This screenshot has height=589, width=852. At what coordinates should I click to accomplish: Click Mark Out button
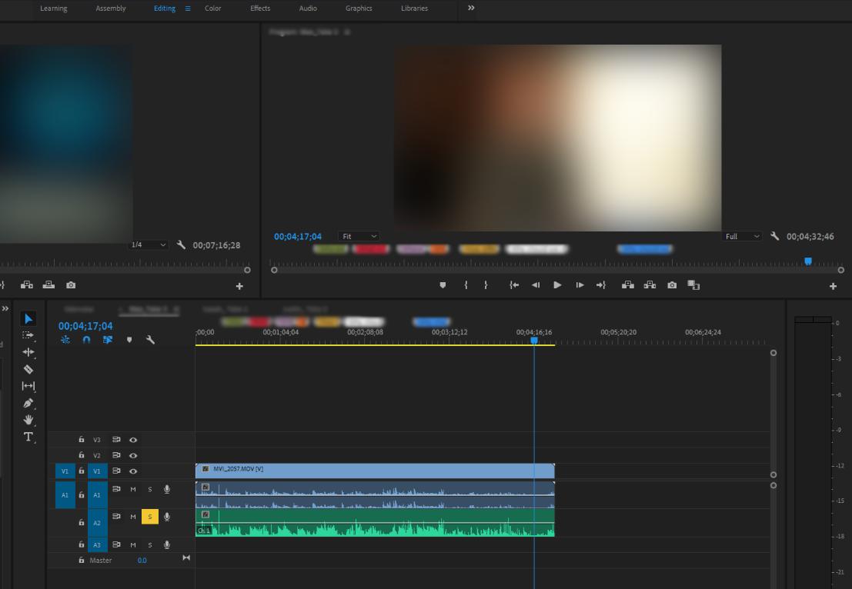click(486, 285)
